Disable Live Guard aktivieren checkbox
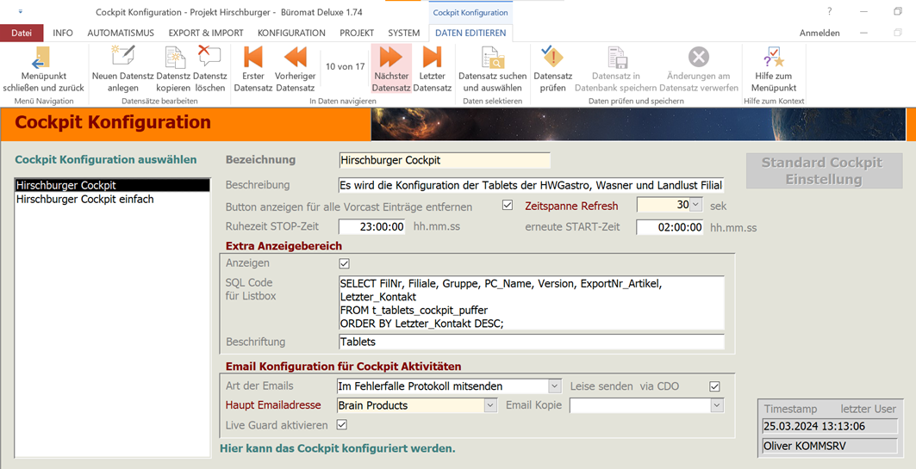Screen dimensions: 916x469 342,425
